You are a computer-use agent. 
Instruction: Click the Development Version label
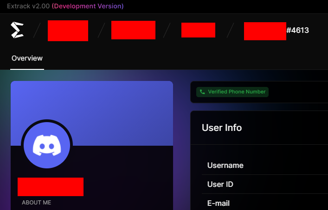point(88,6)
